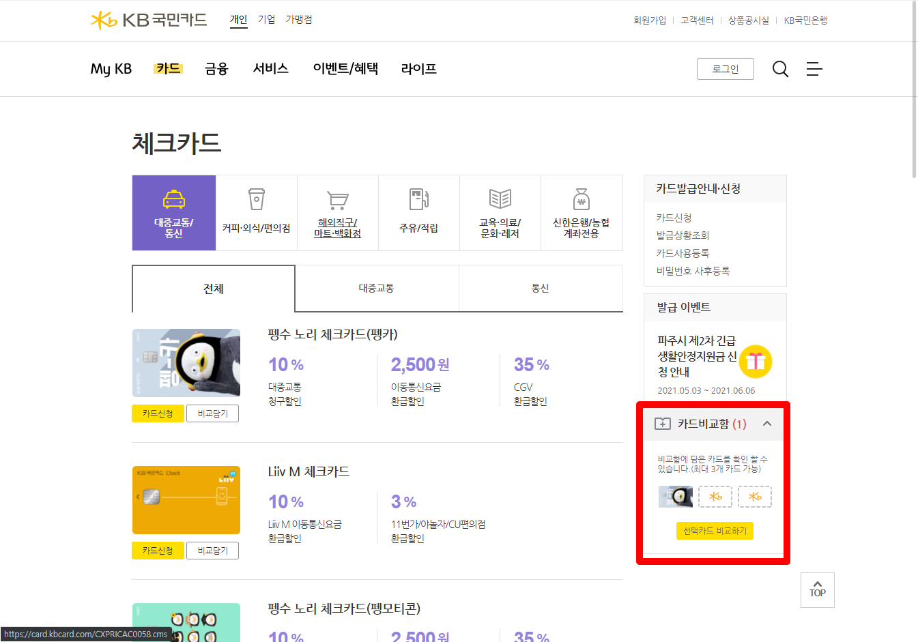Open 카드사용등록 in the sidebar

[x=683, y=253]
